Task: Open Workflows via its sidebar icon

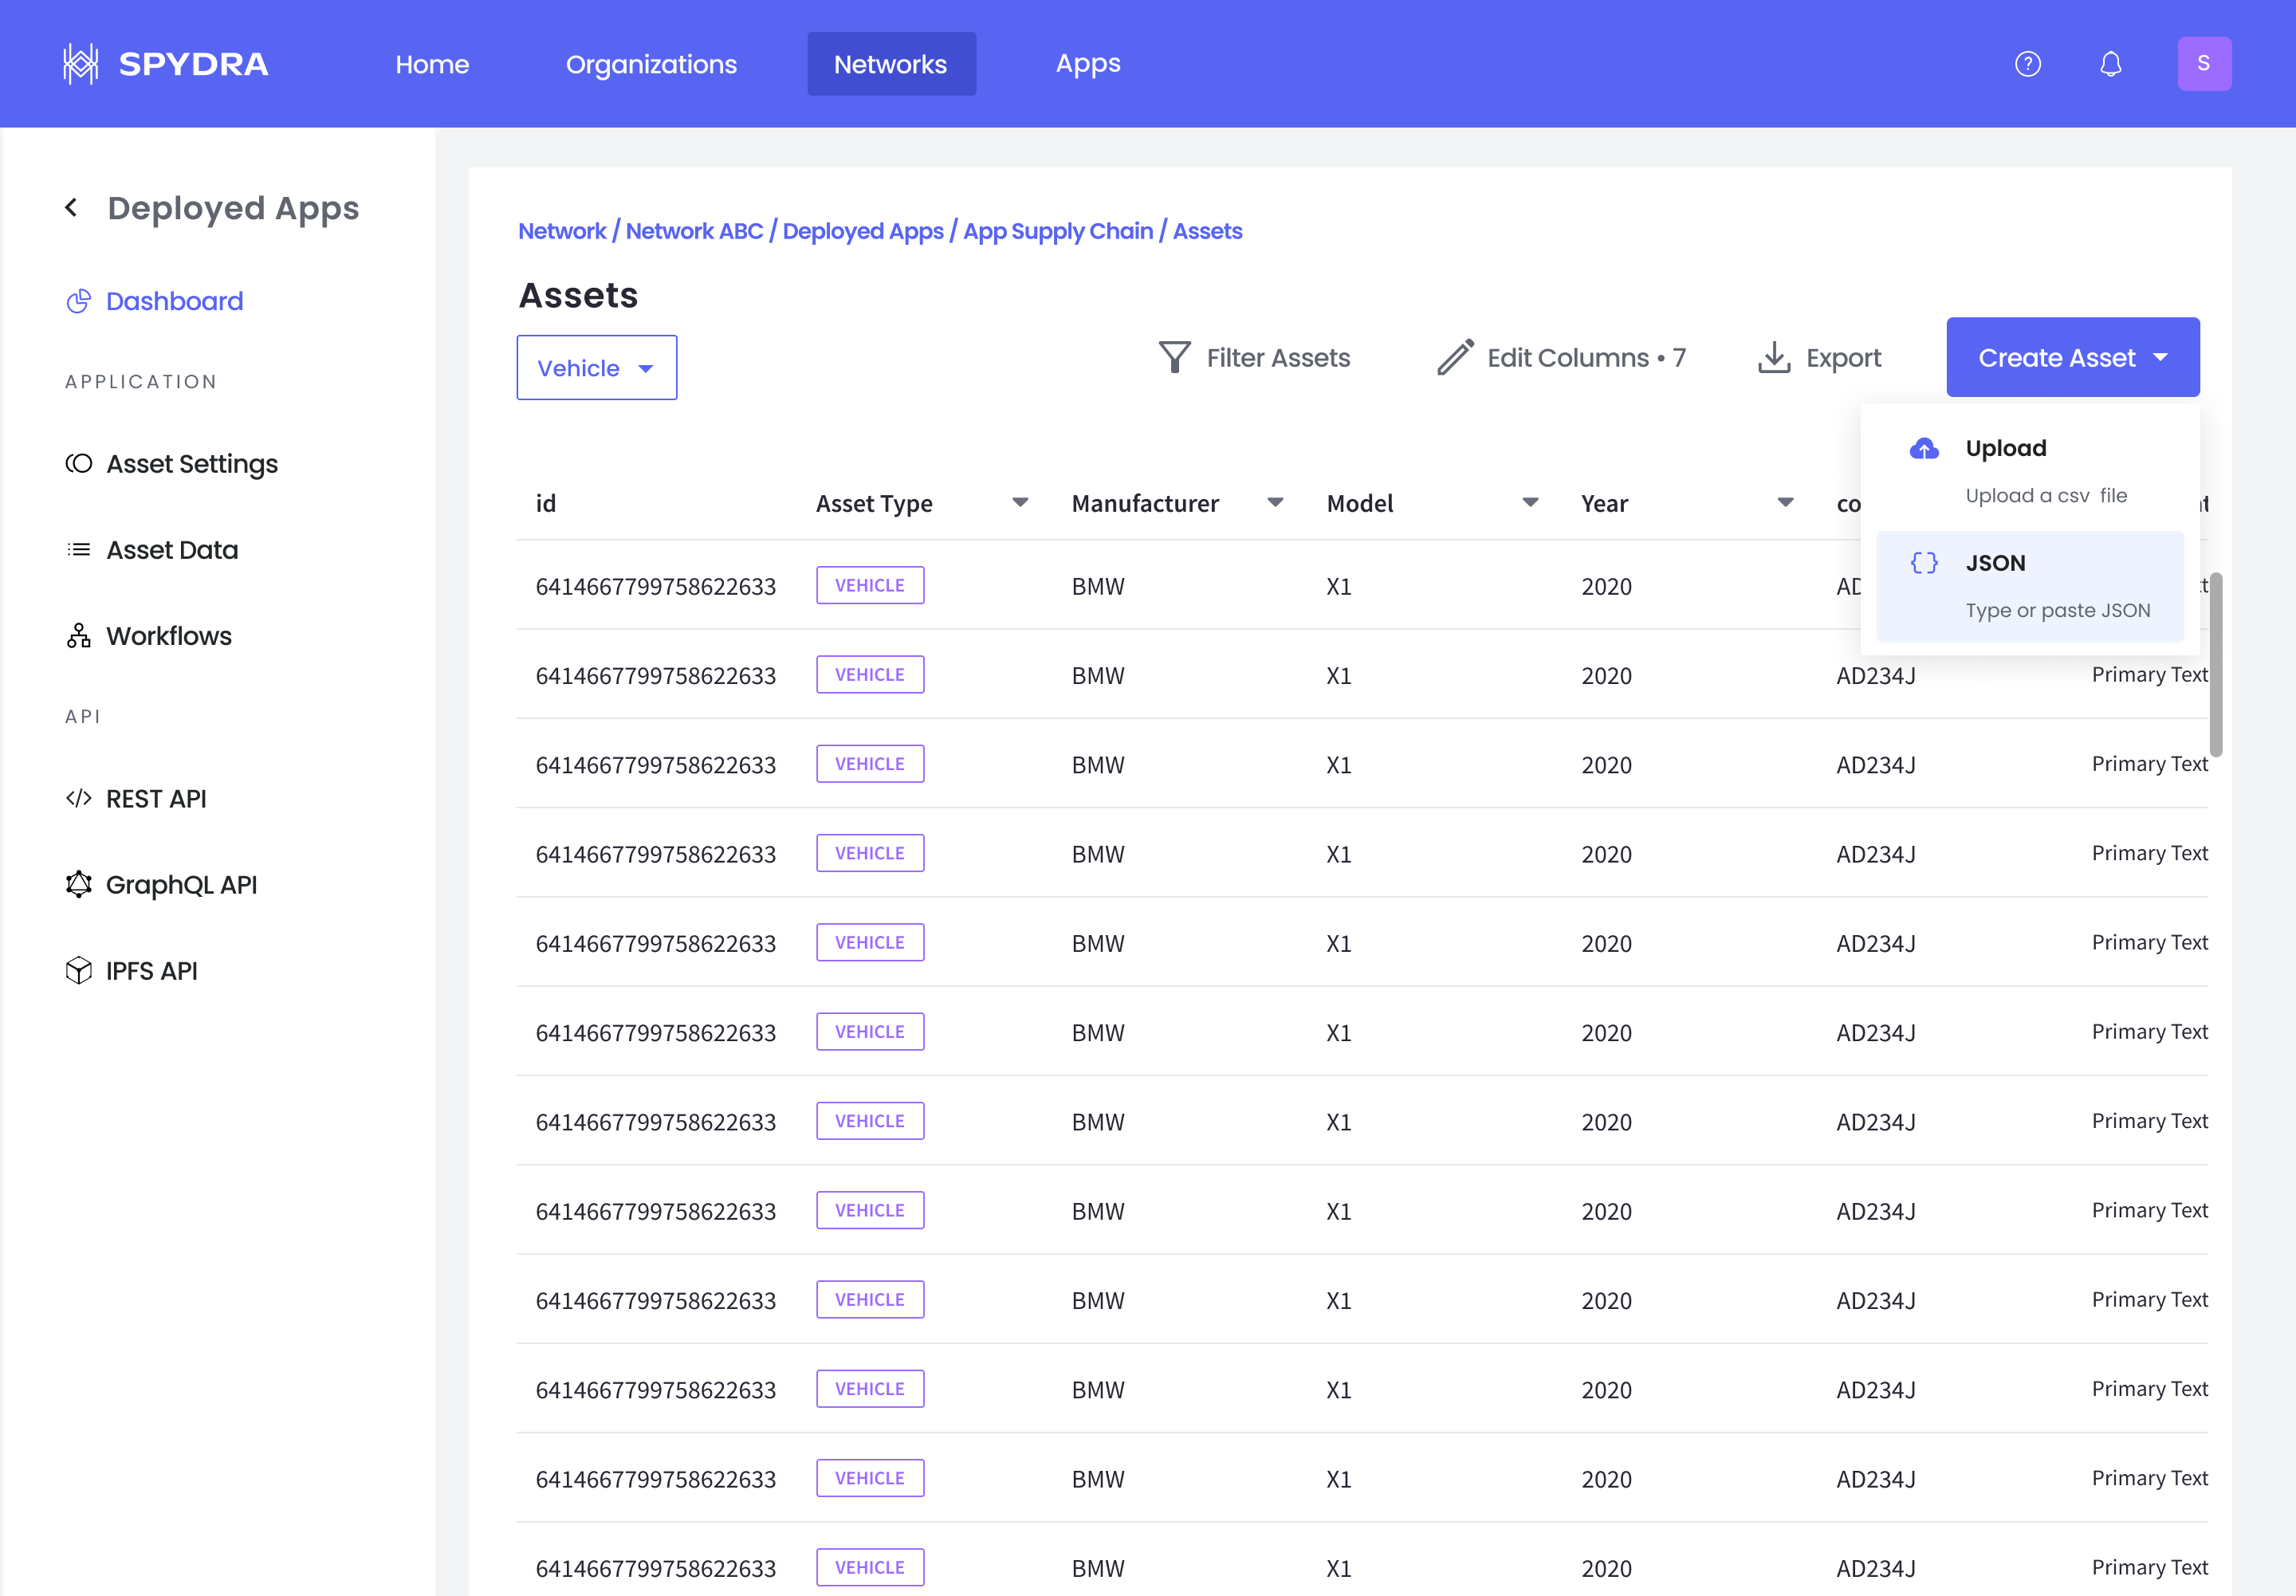Action: coord(78,635)
